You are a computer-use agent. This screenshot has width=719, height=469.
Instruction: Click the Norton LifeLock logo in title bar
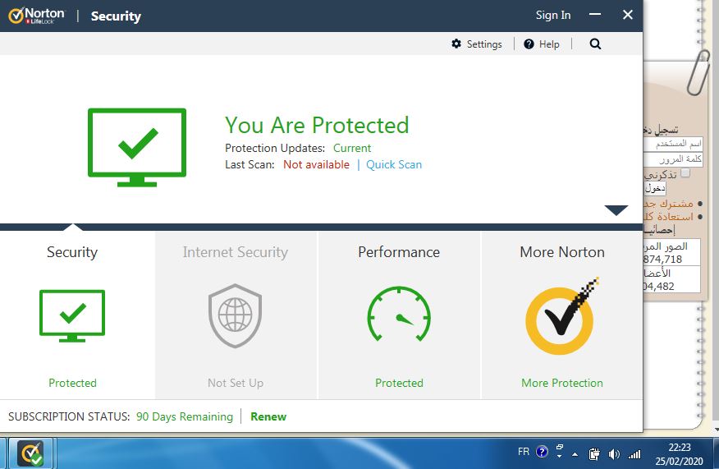[37, 16]
